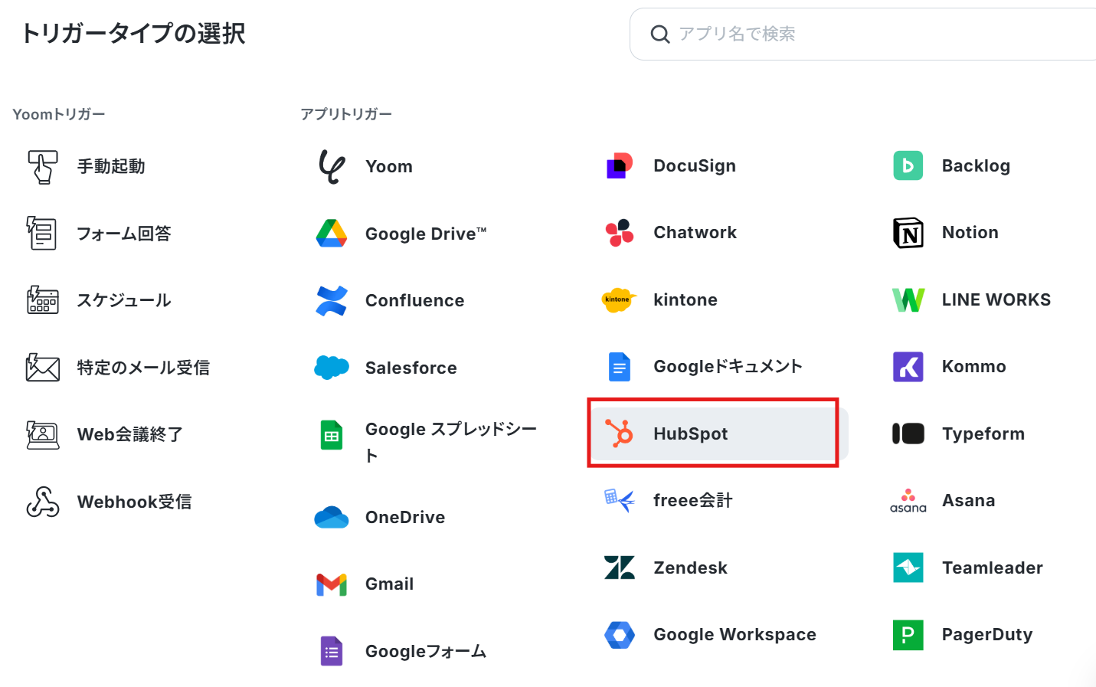Select Zendesk app trigger name

(691, 568)
